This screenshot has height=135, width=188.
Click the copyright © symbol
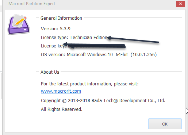pos(64,101)
